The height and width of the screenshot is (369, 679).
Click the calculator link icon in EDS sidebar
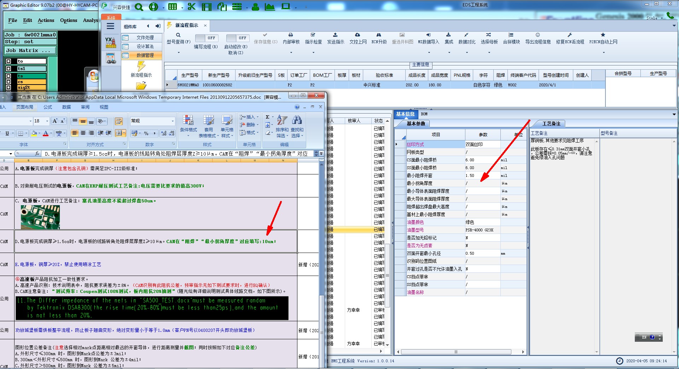tap(111, 58)
